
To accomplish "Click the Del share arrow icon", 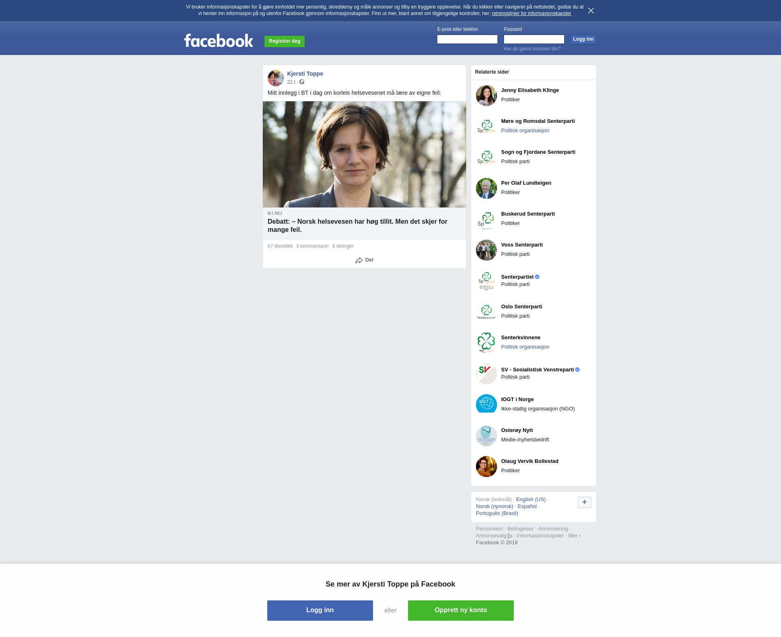I will point(359,260).
